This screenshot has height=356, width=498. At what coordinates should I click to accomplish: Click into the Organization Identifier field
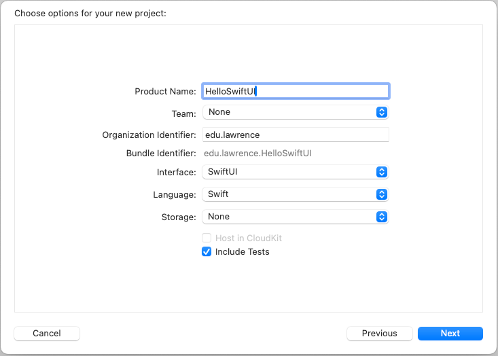(x=296, y=135)
